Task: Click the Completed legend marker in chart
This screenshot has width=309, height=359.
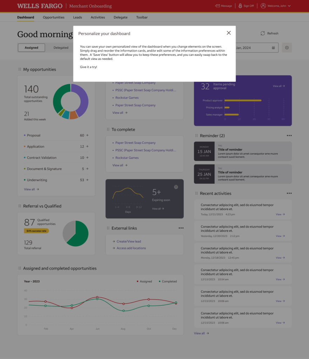Action: coord(160,282)
